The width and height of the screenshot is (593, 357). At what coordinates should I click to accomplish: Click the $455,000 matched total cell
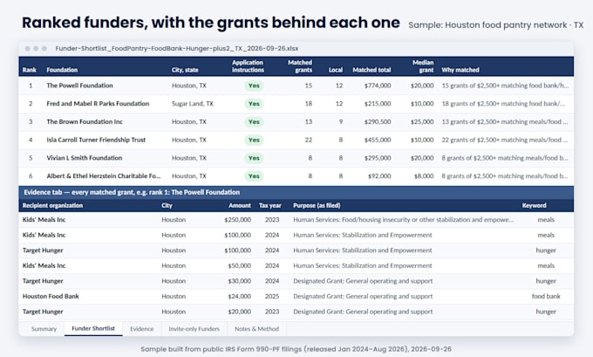click(378, 140)
